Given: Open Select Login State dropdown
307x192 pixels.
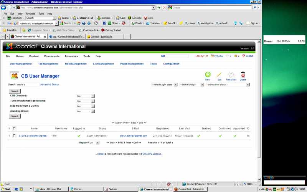Looking at the screenshot, I should [164, 84].
